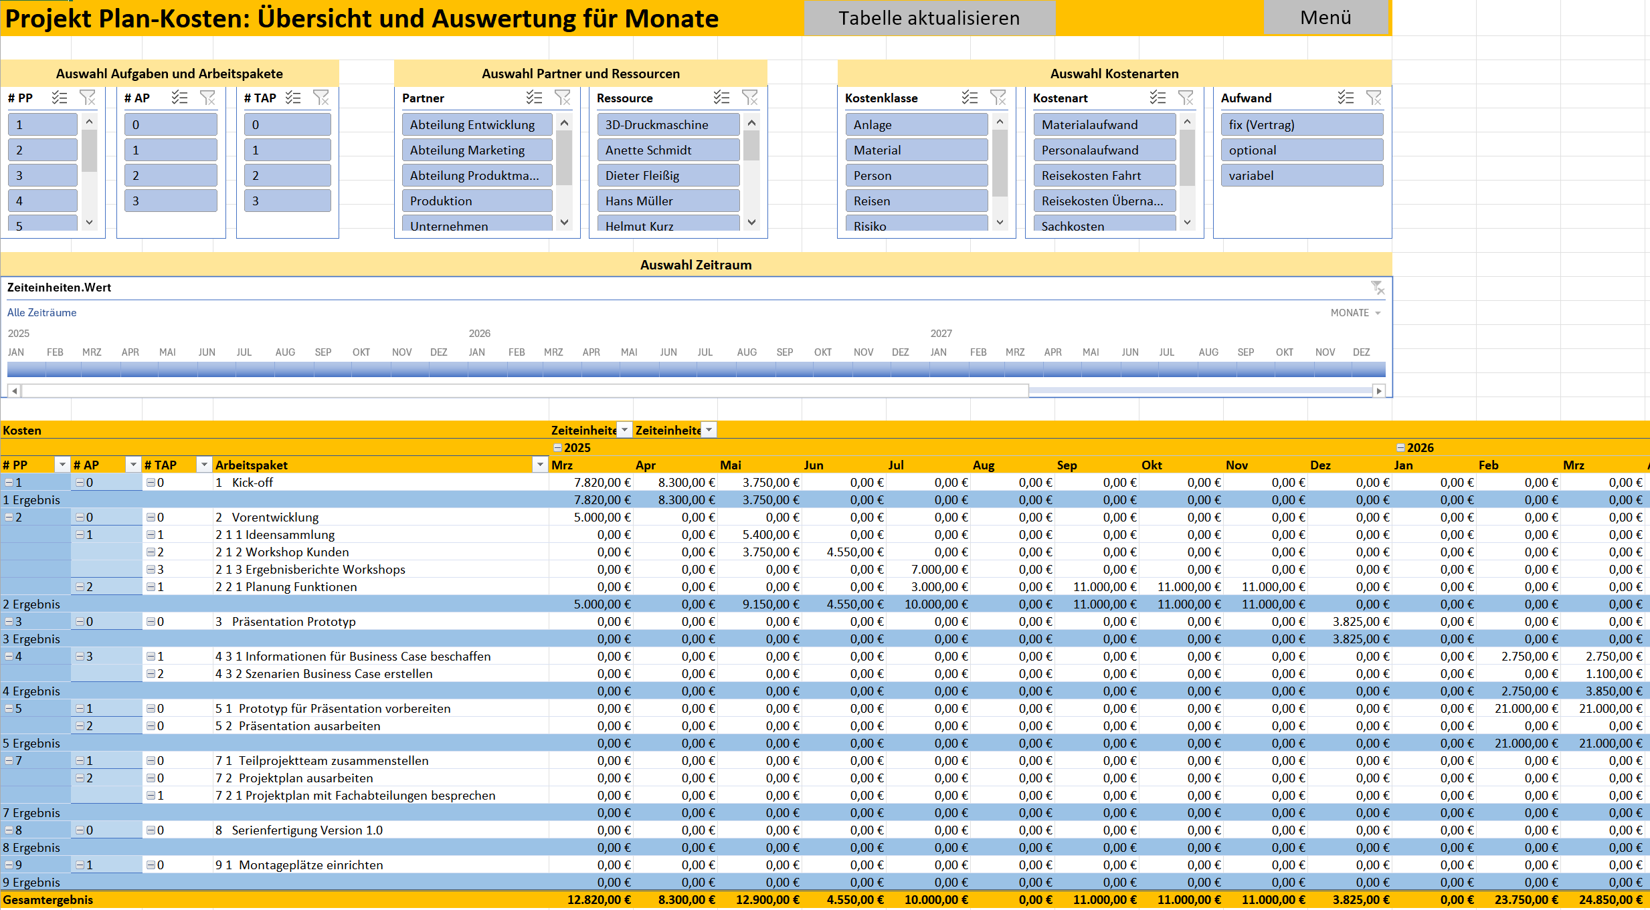1650x910 pixels.
Task: Open Arbeitspaket column filter dropdown
Action: [x=539, y=465]
